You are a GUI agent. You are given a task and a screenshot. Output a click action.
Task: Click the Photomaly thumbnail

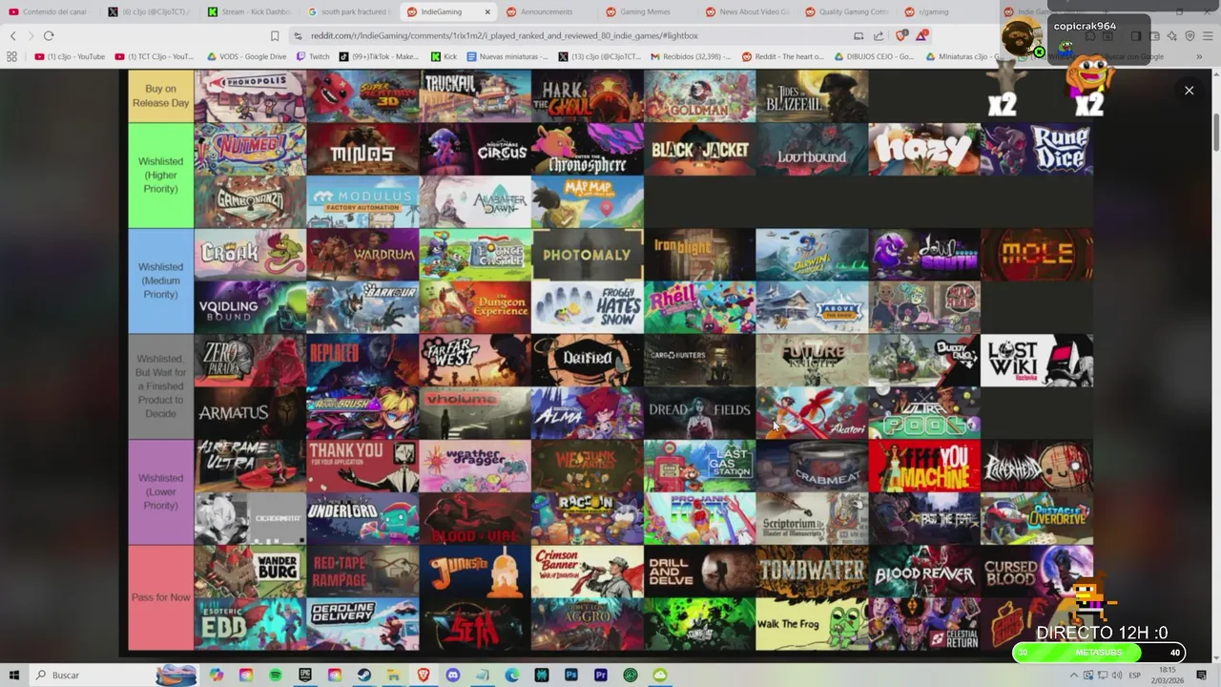tap(588, 255)
